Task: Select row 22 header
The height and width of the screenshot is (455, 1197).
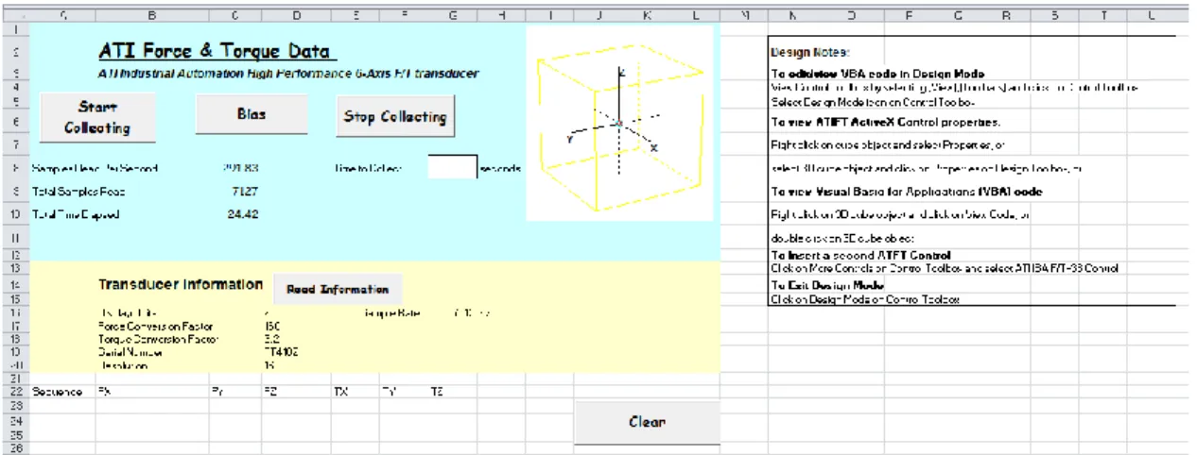Action: click(x=16, y=391)
